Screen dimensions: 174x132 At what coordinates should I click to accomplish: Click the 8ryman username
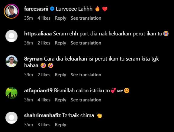point(33,59)
